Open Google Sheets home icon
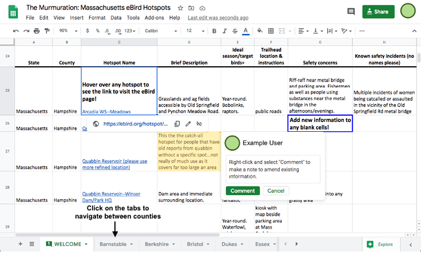The width and height of the screenshot is (421, 259). [13, 12]
